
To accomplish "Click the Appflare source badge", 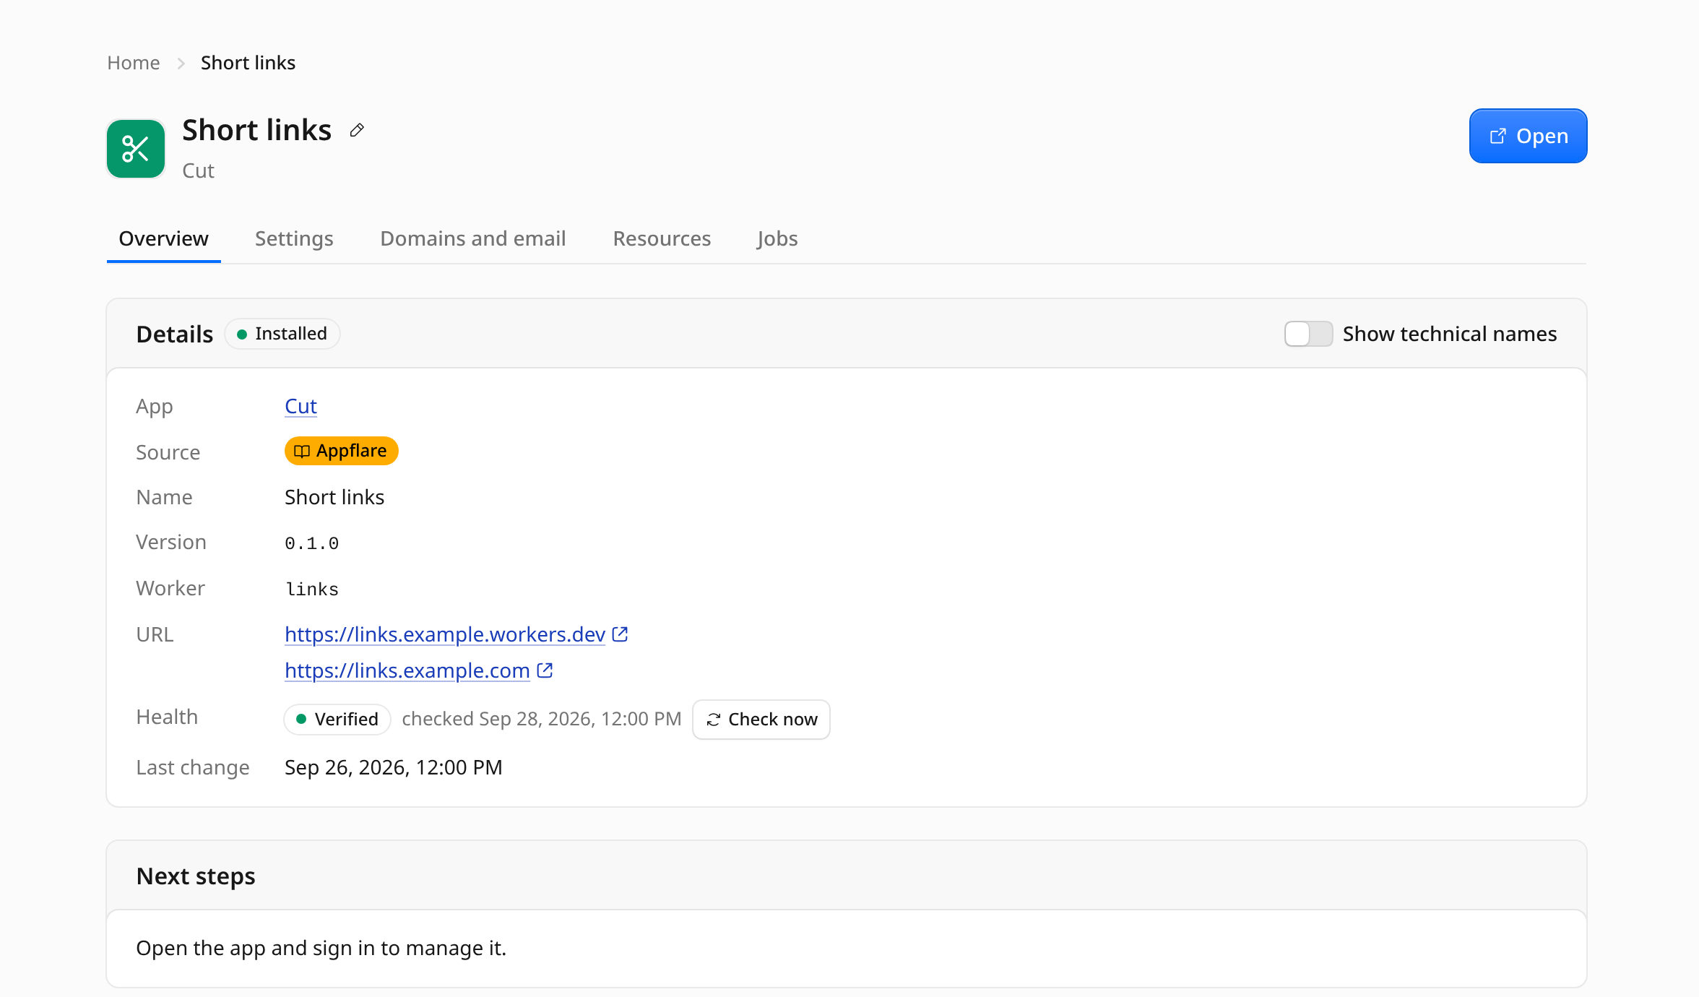I will click(x=342, y=451).
